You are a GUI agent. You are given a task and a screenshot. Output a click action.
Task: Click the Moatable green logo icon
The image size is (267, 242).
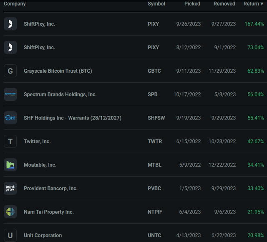(10, 165)
